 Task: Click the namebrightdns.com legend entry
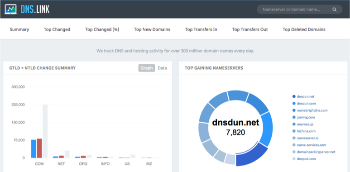[310, 110]
